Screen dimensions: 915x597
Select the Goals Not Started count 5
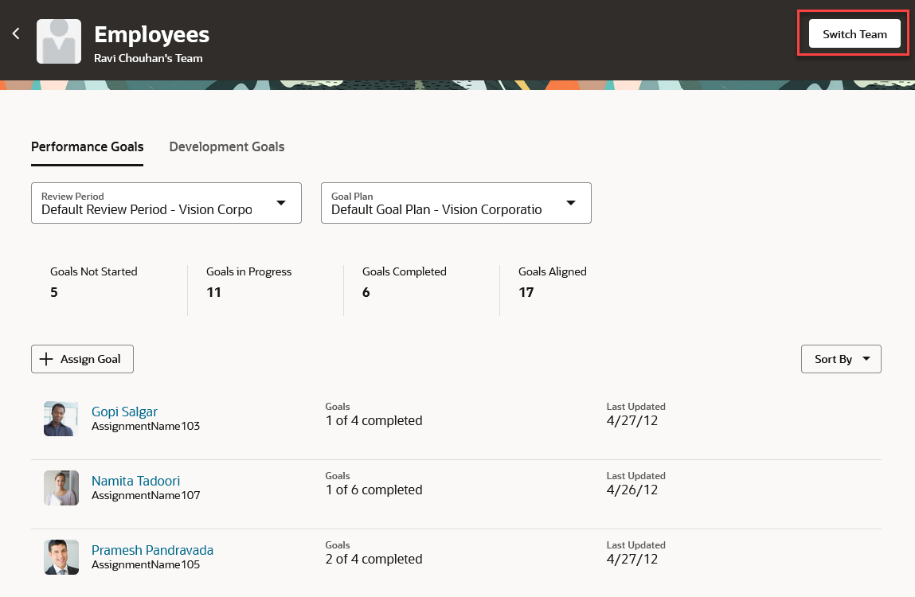tap(53, 292)
